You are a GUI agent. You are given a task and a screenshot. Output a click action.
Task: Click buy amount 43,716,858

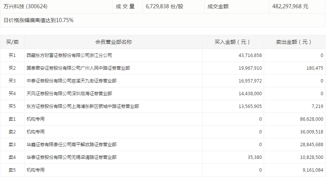(x=250, y=55)
